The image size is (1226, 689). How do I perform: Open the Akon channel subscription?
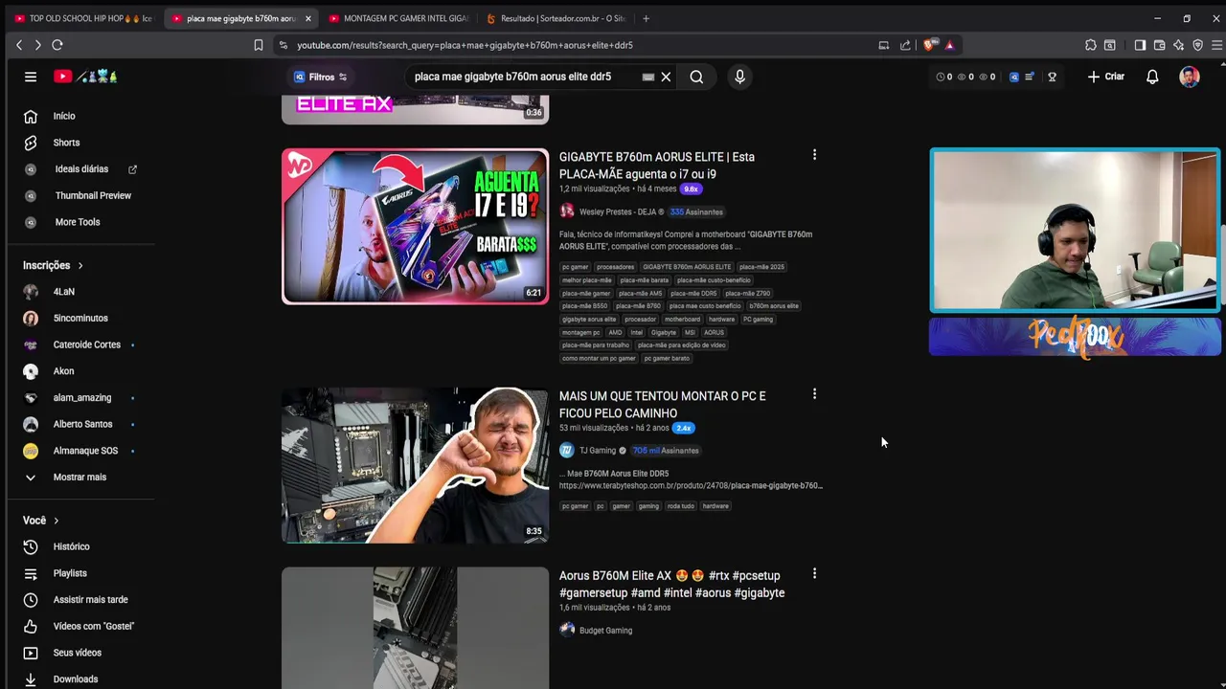click(x=63, y=371)
